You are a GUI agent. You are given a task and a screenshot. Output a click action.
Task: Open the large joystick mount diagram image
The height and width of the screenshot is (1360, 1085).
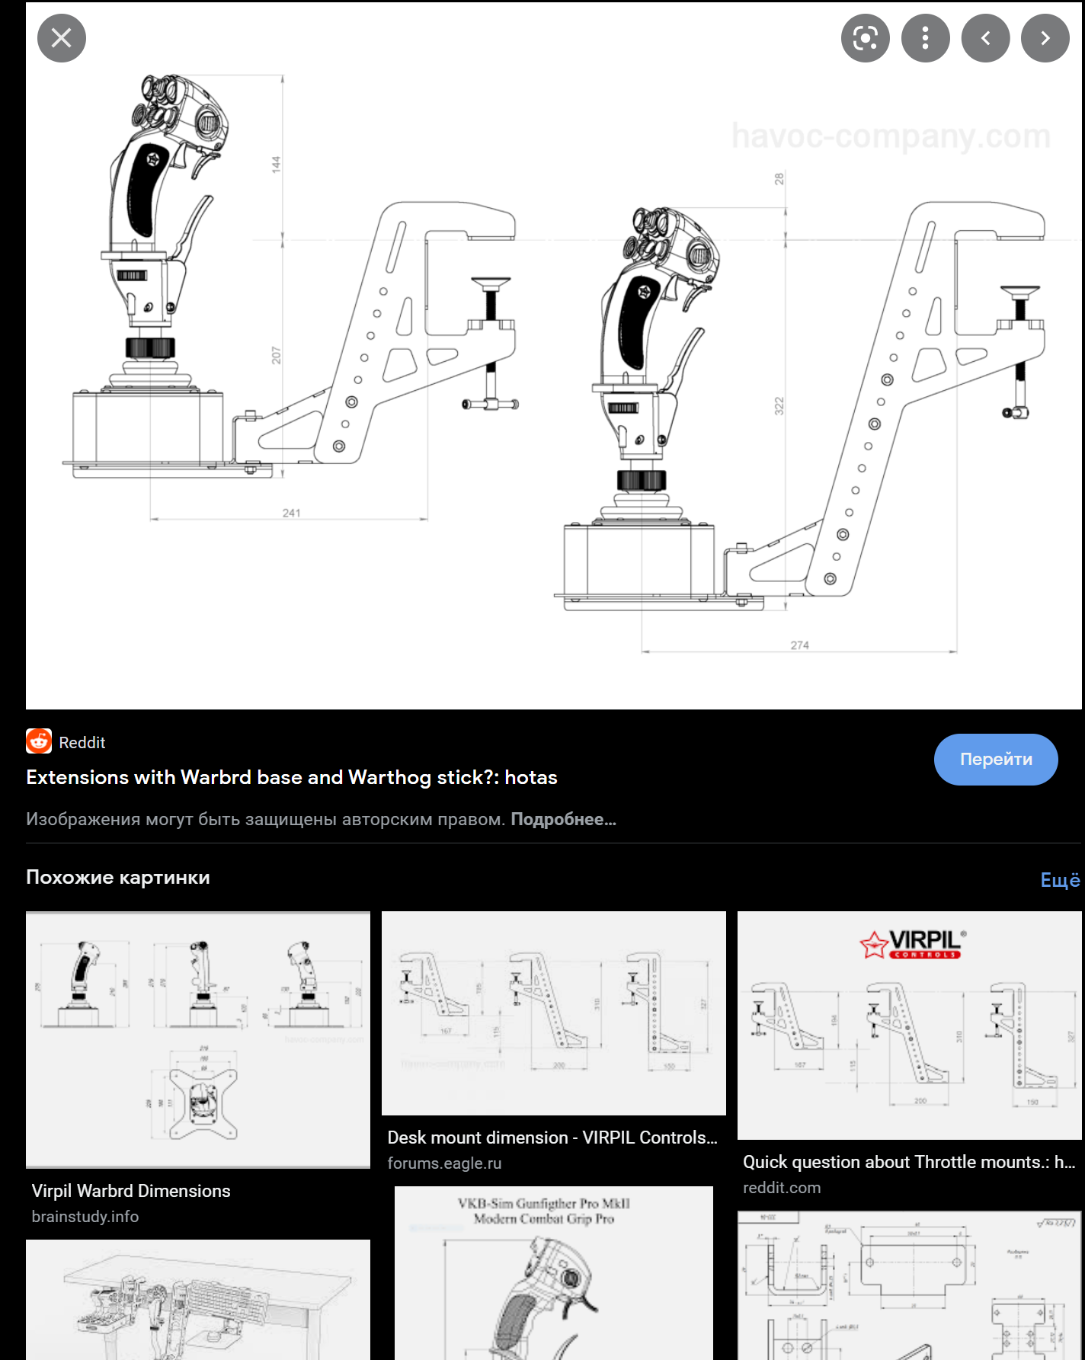click(554, 356)
